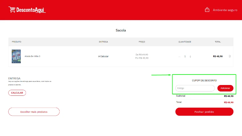Image resolution: width=242 pixels, height=136 pixels.
Task: Decrease quantity with the minus button
Action: pyautogui.click(x=179, y=57)
